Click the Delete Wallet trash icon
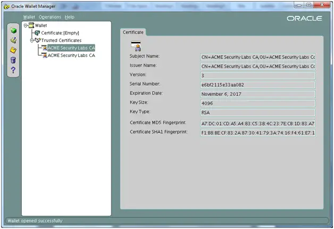The height and width of the screenshot is (229, 334). (x=13, y=60)
